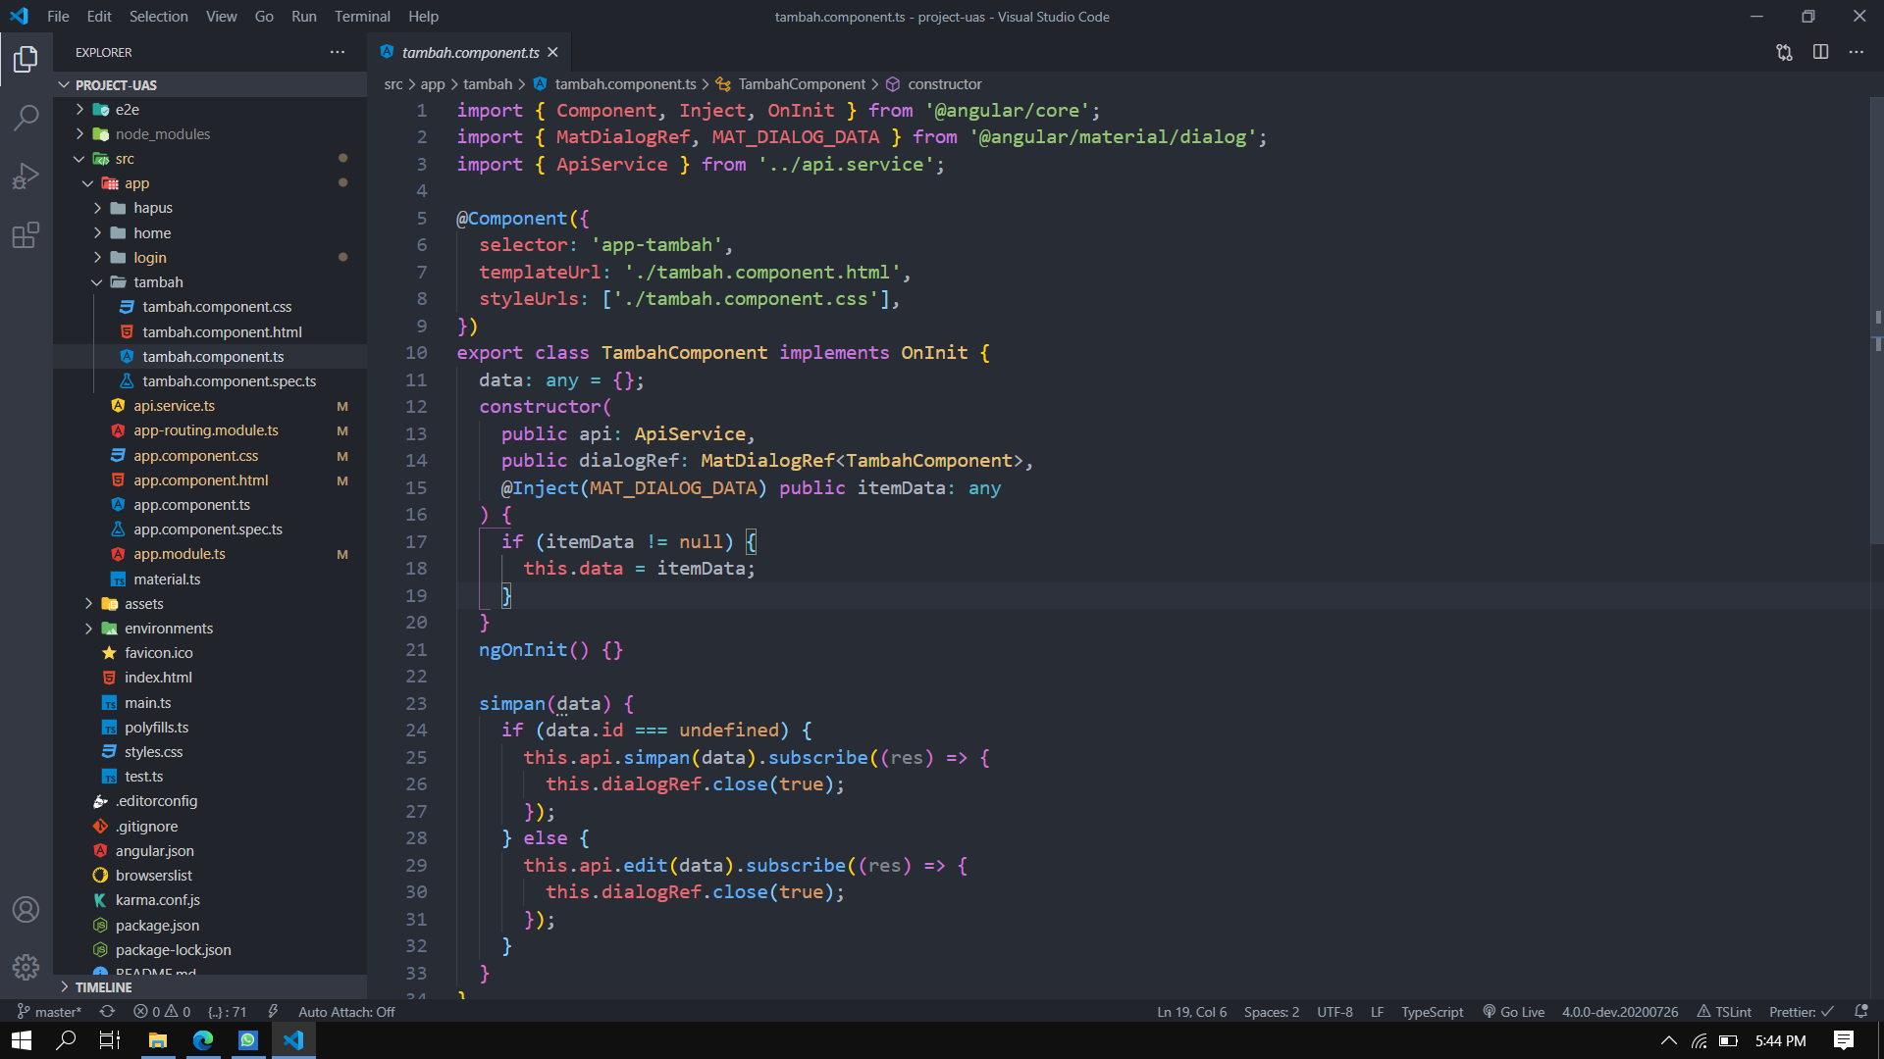Split the editor to the right
Viewport: 1884px width, 1059px height.
pos(1820,52)
